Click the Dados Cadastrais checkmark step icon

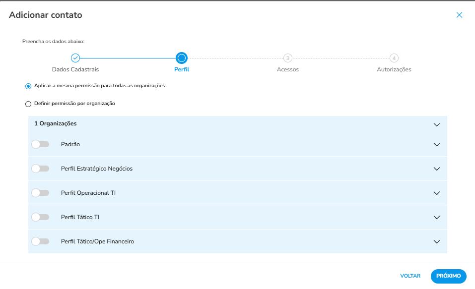[75, 58]
